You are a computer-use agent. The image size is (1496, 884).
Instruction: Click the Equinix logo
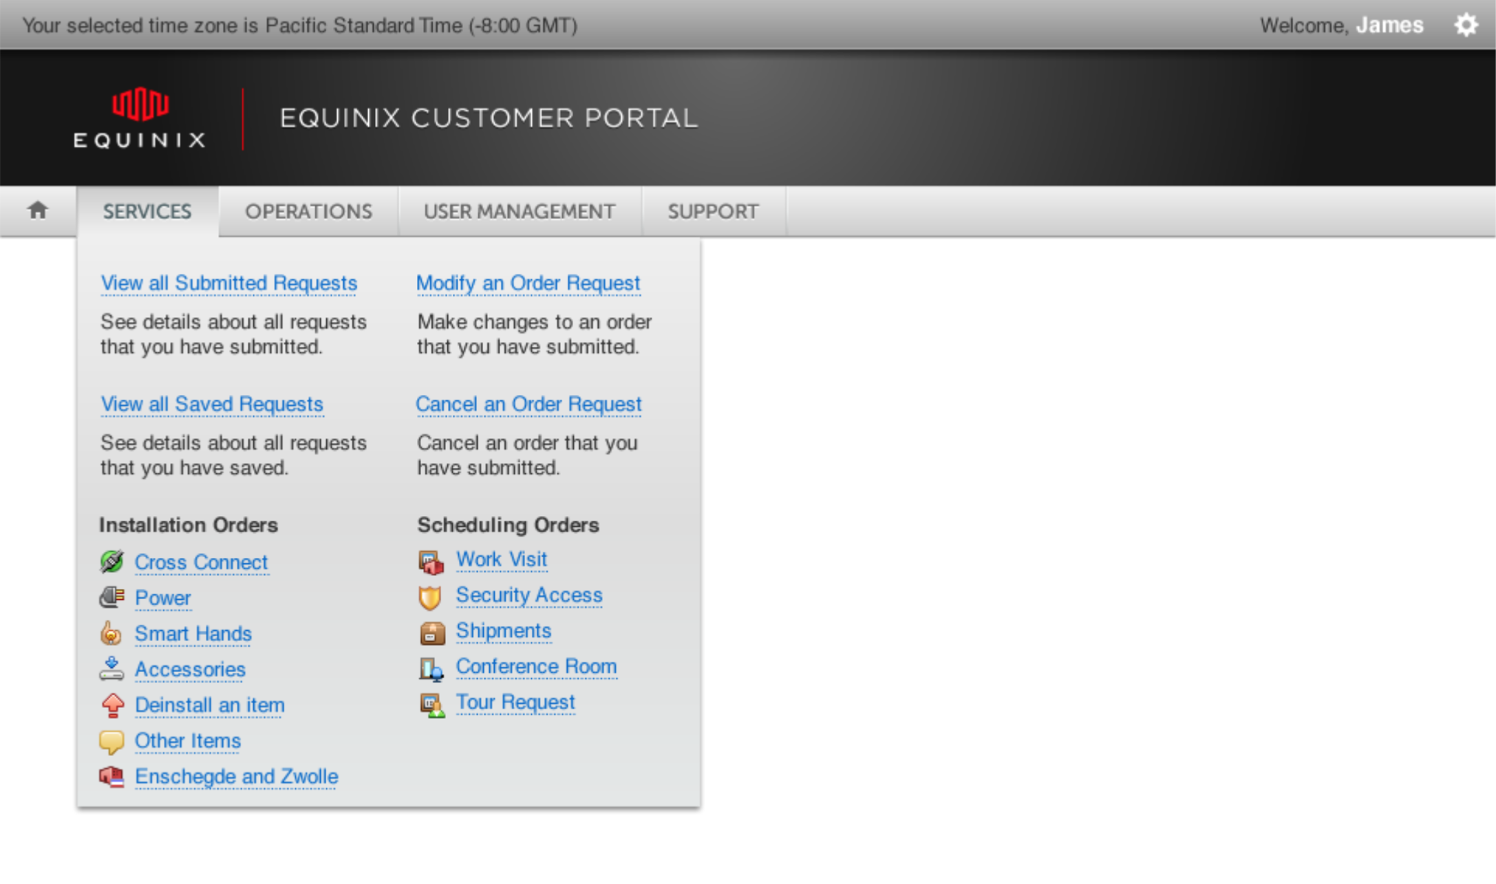coord(140,118)
